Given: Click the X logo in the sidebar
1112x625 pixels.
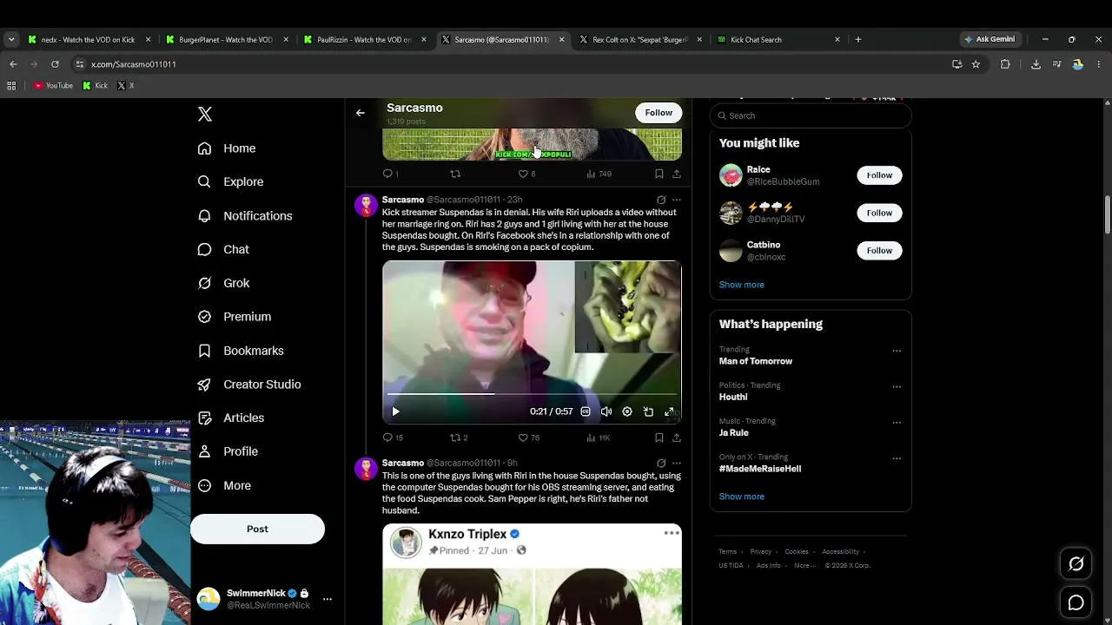Looking at the screenshot, I should 205,114.
